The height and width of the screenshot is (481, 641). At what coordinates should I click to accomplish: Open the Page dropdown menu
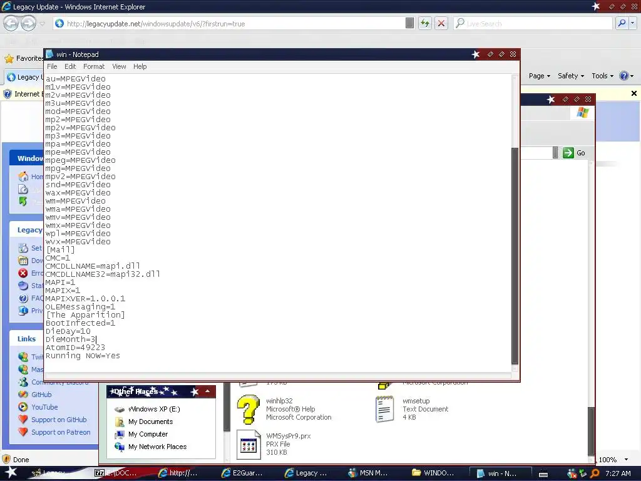click(539, 76)
